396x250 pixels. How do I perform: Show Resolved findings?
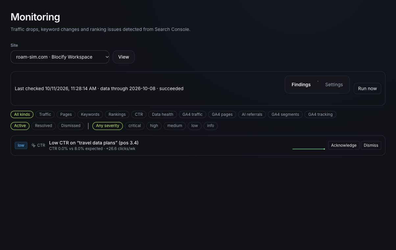[43, 126]
